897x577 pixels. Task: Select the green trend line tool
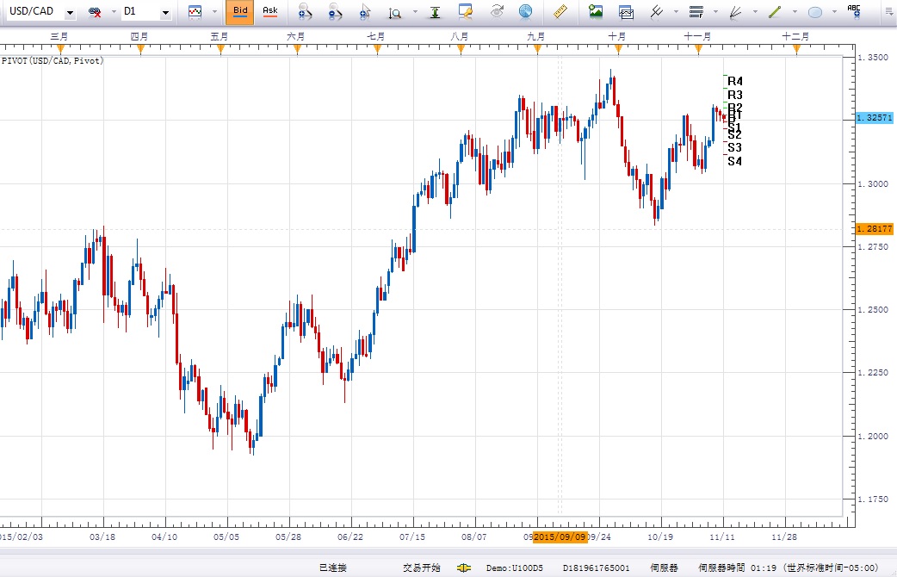click(775, 12)
